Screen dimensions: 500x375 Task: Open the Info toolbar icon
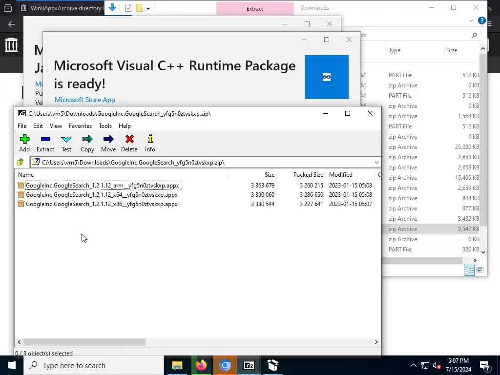(150, 143)
